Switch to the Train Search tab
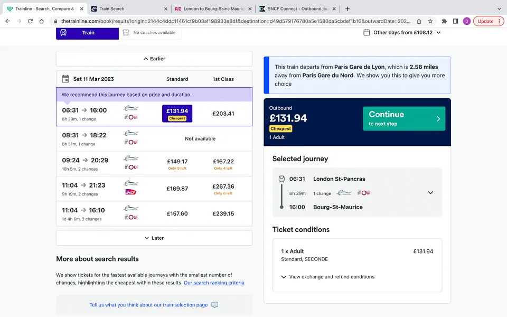This screenshot has height=317, width=507. coord(129,9)
